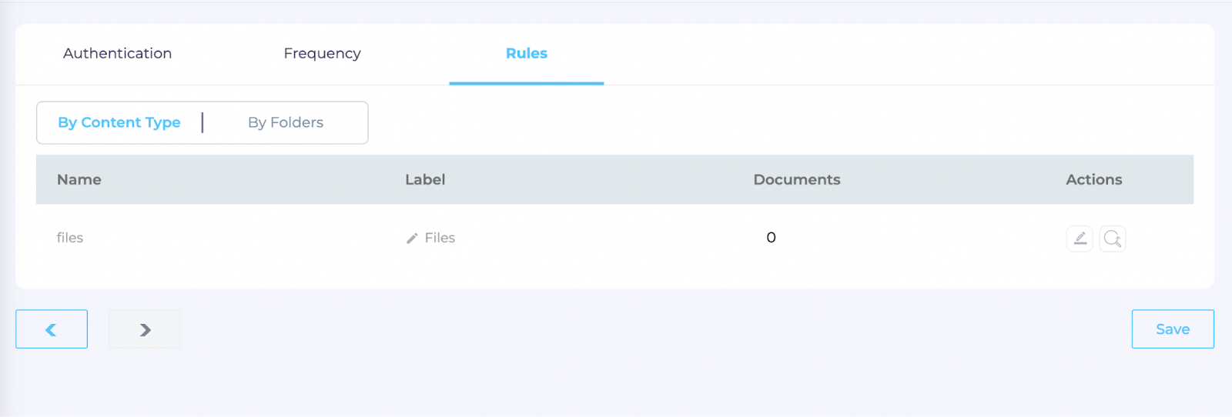The height and width of the screenshot is (417, 1232).
Task: Go back with the left chevron button
Action: [x=52, y=329]
